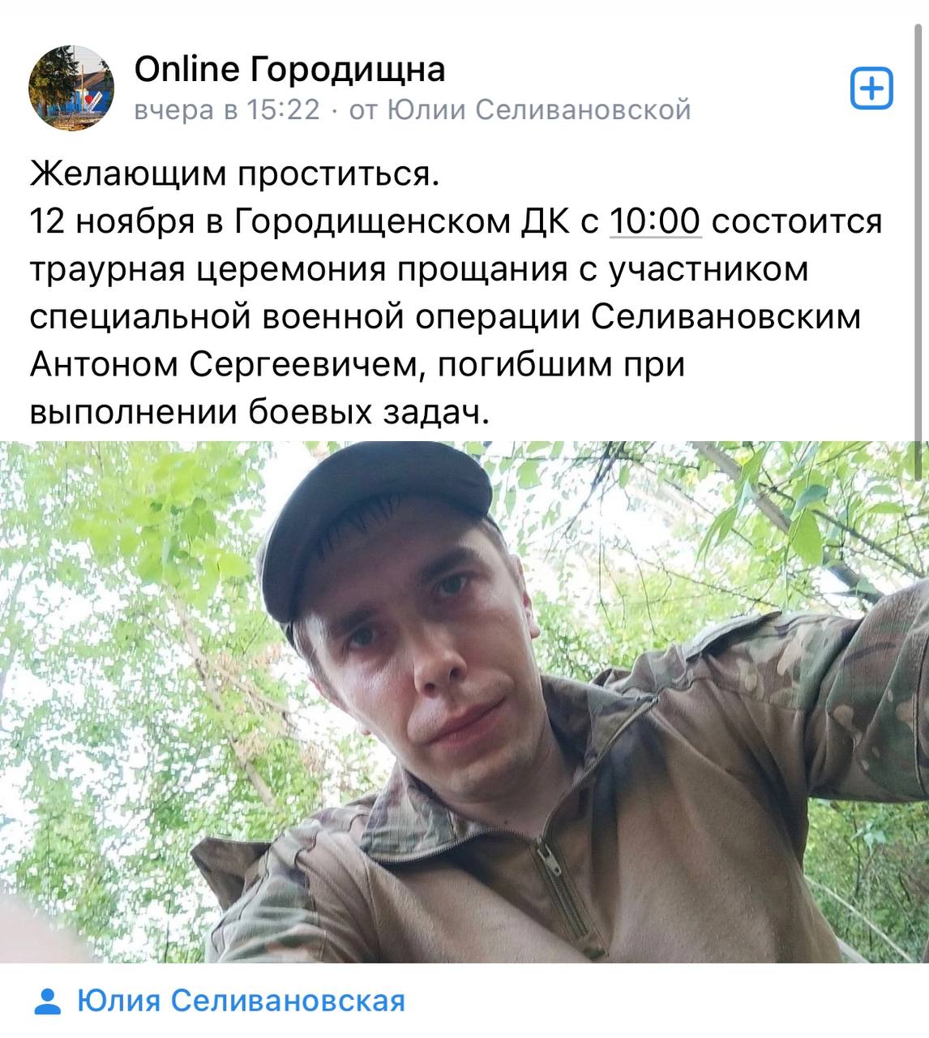Open the attached photo of the man
Screen dimensions: 929x1038
(x=464, y=702)
